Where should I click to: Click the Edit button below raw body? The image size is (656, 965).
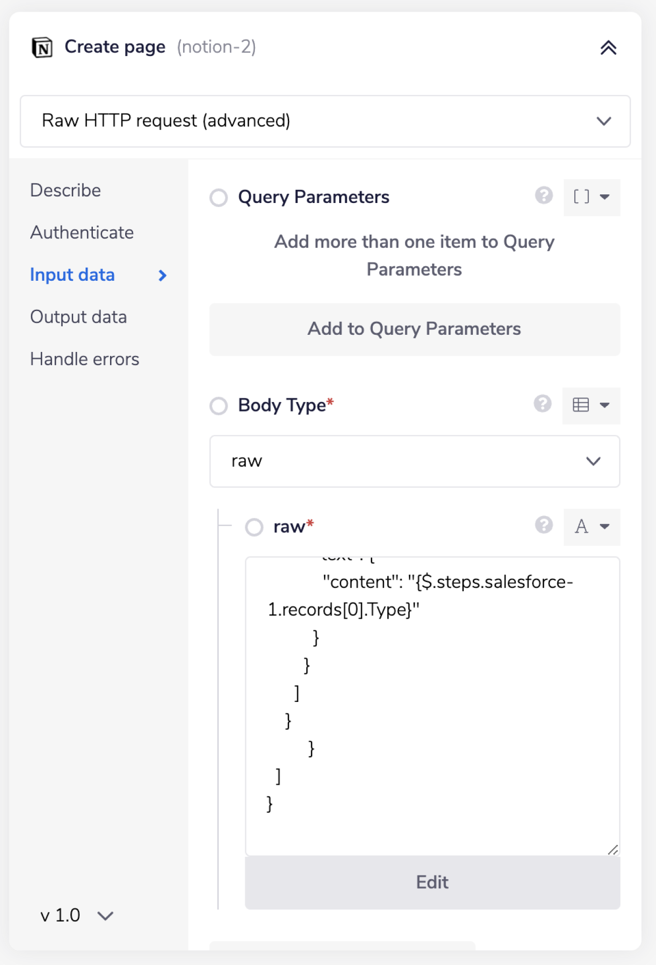pyautogui.click(x=432, y=882)
